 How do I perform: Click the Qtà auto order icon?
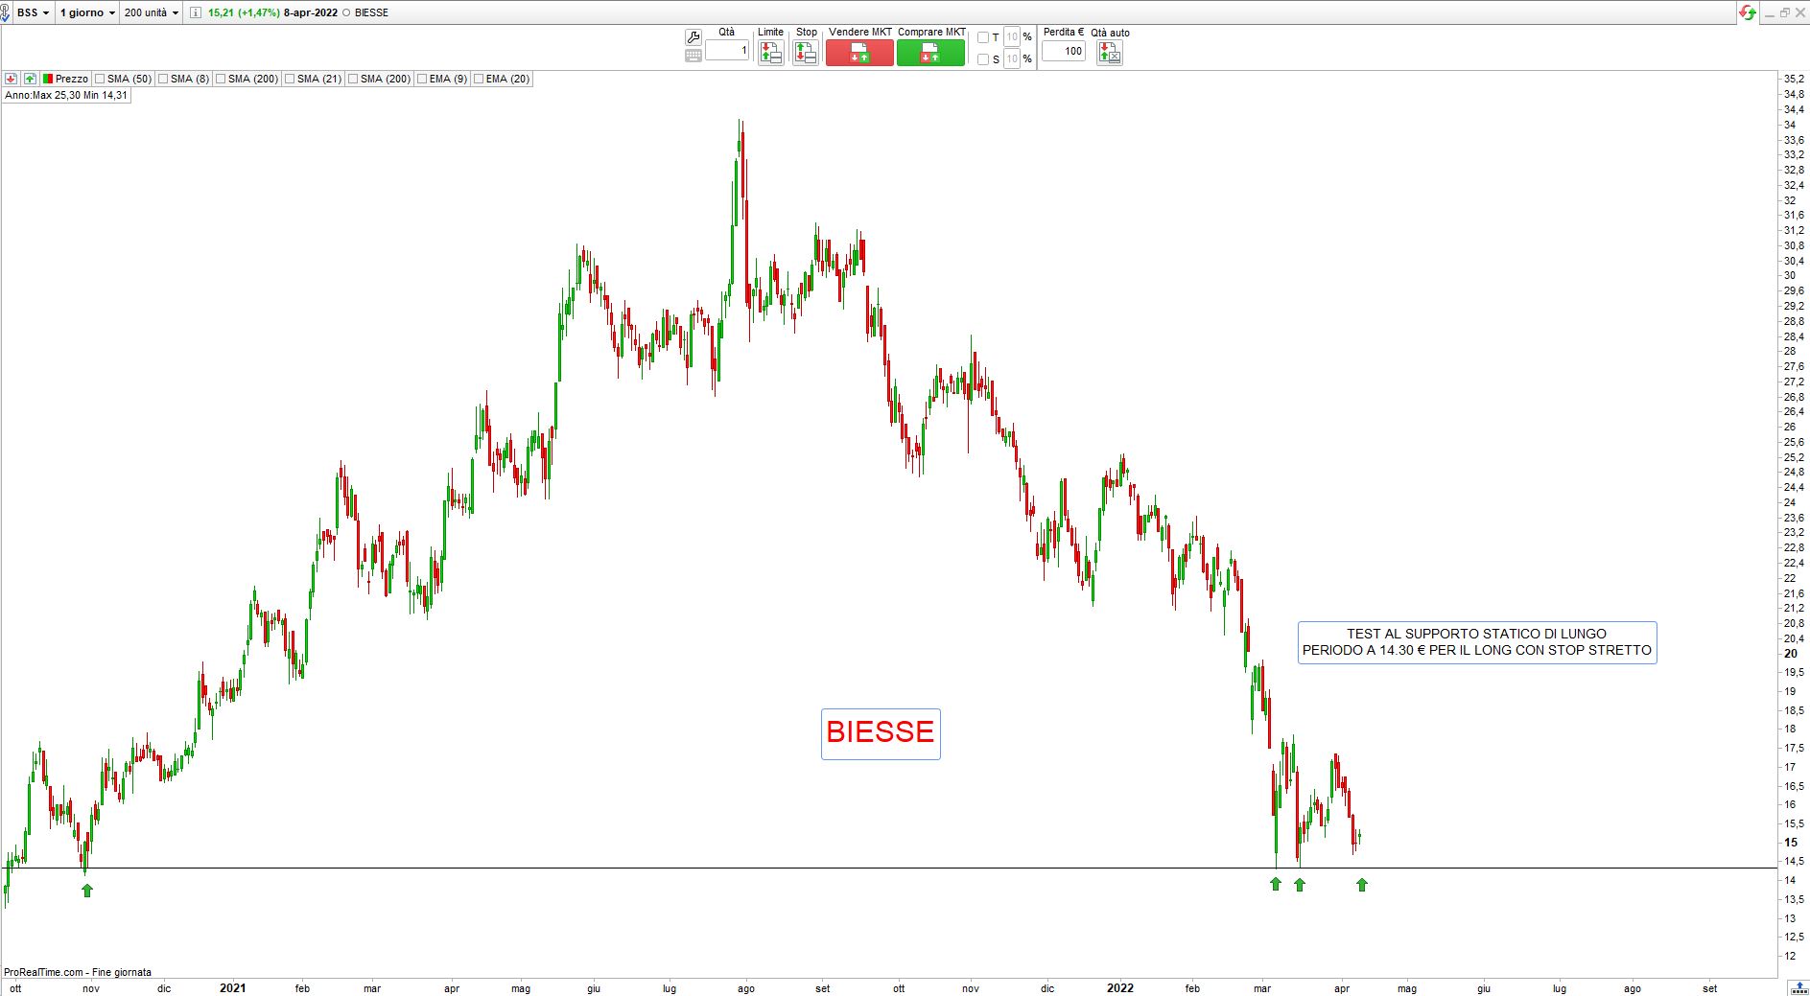click(x=1110, y=53)
